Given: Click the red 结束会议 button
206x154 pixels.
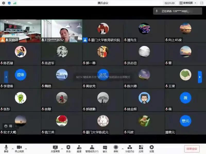Looking at the screenshot, I should (192, 149).
